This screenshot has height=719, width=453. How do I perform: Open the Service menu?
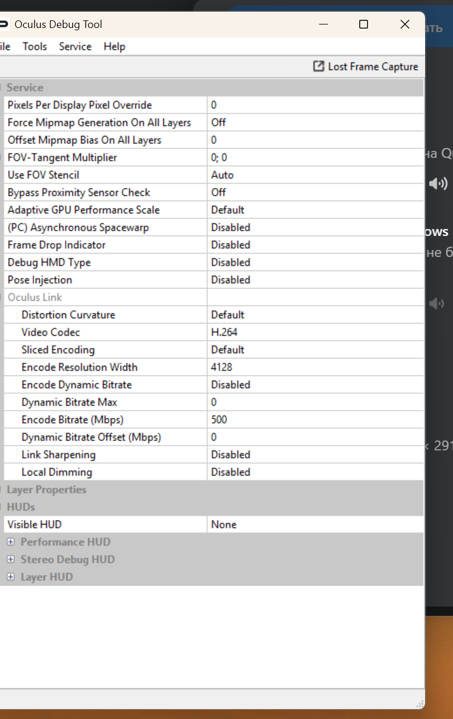[x=75, y=47]
